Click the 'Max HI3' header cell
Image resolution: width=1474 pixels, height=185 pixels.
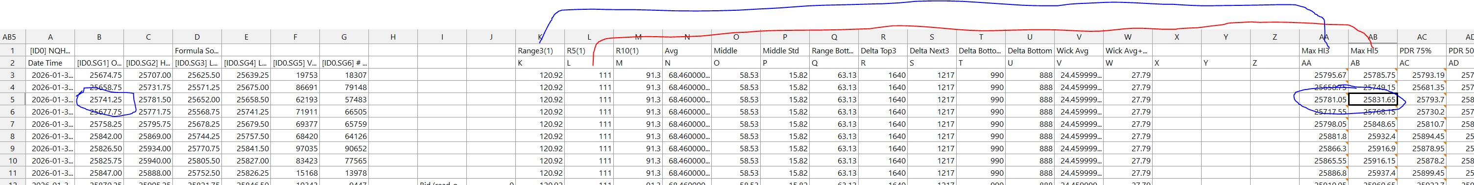(1324, 50)
